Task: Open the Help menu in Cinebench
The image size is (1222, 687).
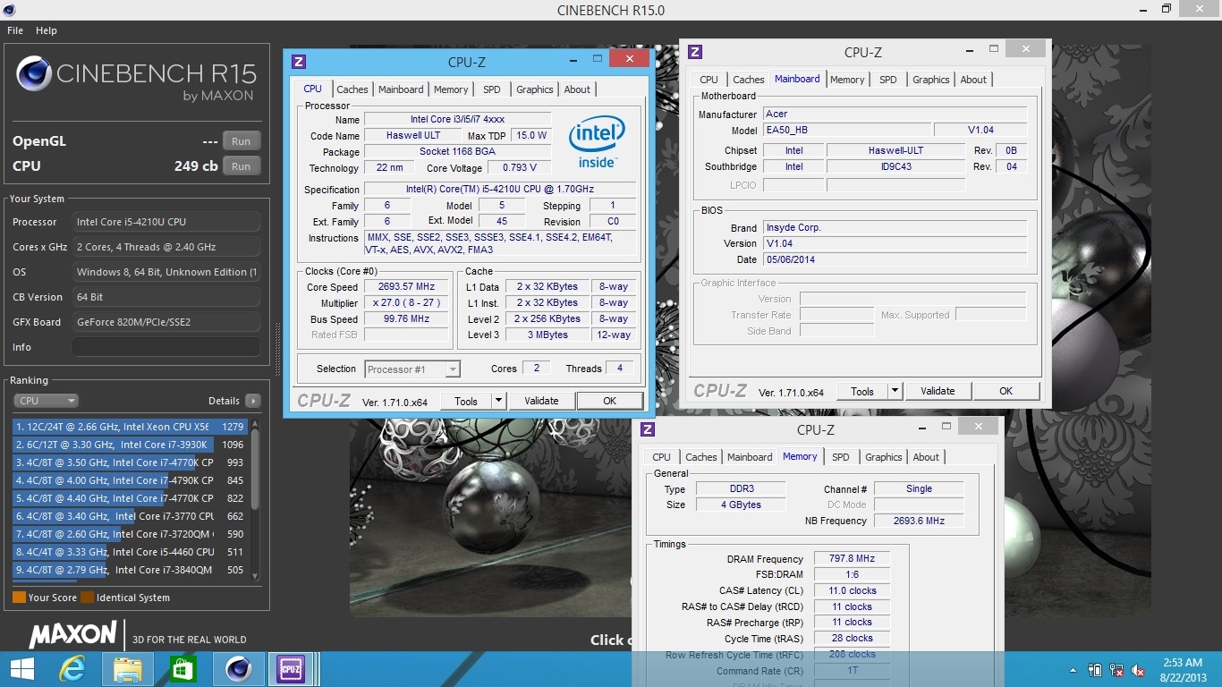Action: (47, 30)
